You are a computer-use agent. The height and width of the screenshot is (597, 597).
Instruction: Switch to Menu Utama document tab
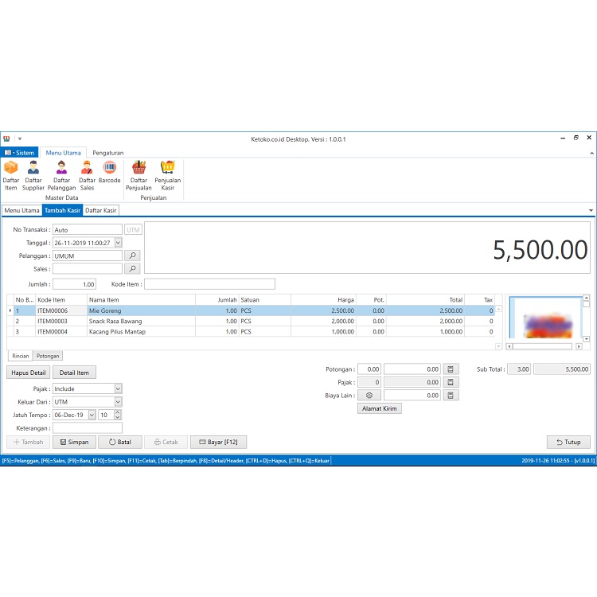[x=21, y=210]
